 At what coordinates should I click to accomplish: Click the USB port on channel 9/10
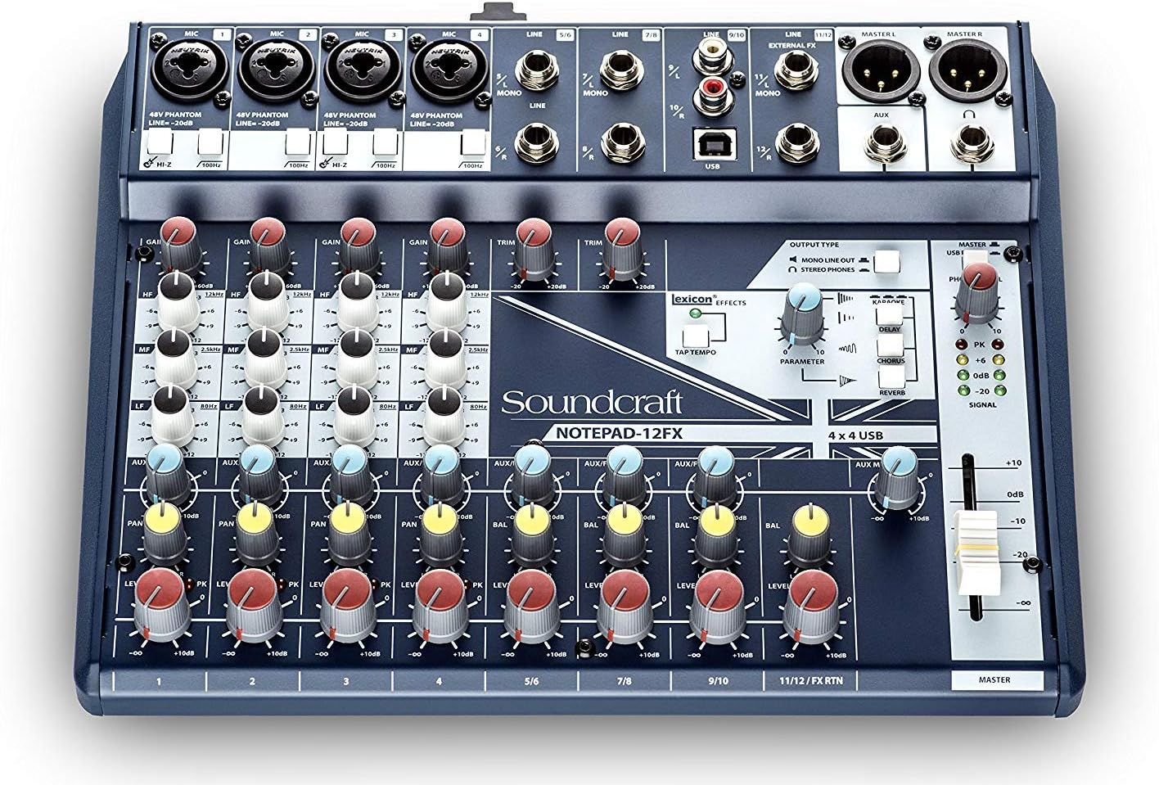(x=716, y=141)
